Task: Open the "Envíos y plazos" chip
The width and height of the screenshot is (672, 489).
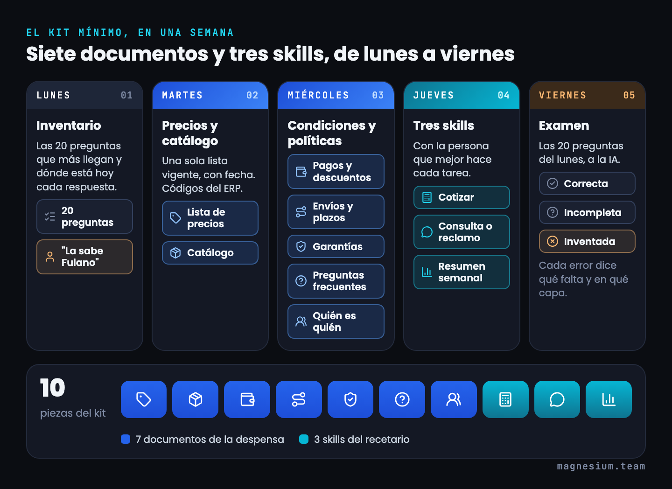Action: (336, 212)
